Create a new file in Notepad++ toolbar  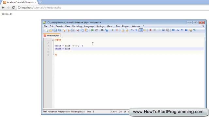point(47,30)
